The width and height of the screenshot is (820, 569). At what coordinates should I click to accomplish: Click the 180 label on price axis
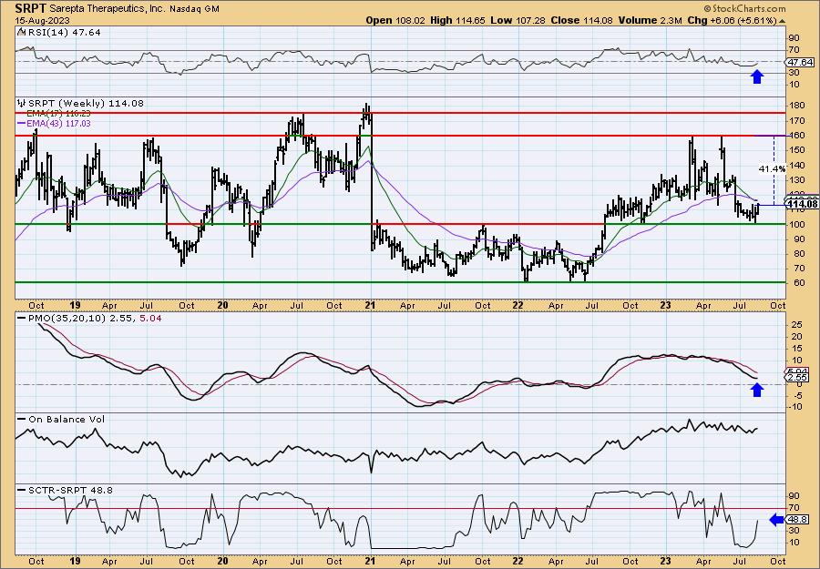798,106
